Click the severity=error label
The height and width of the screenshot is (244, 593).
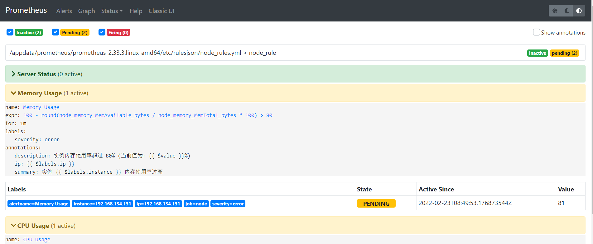[228, 204]
